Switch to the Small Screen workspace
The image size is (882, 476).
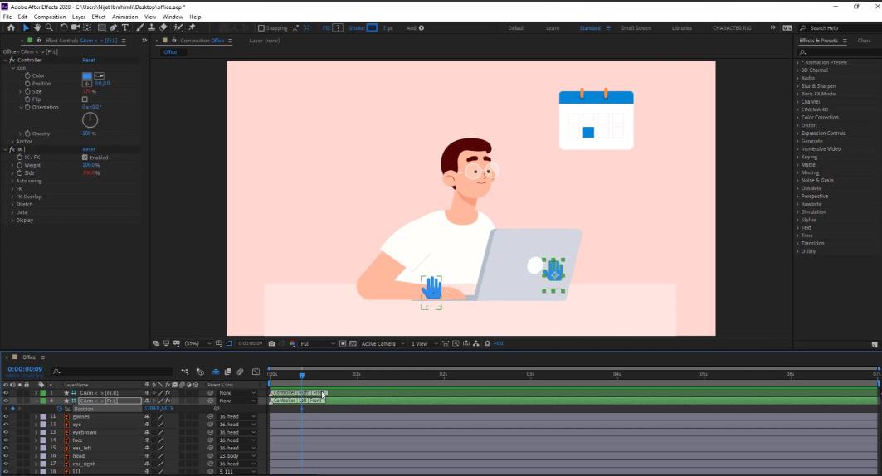pos(636,28)
